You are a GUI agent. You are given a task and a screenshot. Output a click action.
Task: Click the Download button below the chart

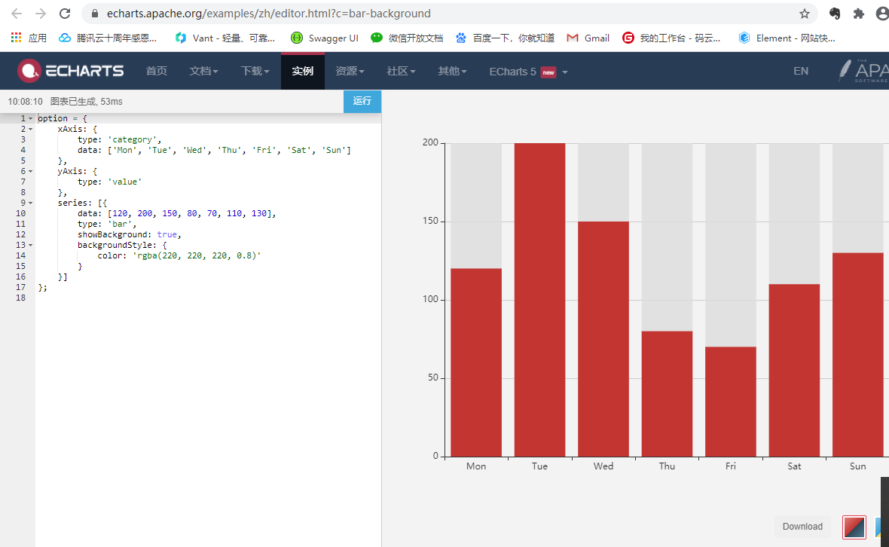802,527
